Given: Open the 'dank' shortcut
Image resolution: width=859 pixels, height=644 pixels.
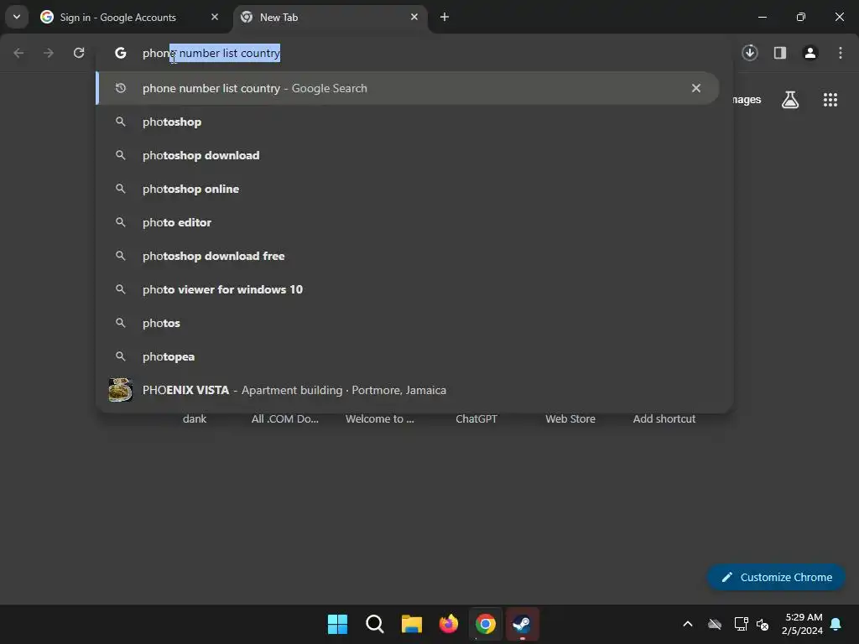Looking at the screenshot, I should click(x=195, y=419).
